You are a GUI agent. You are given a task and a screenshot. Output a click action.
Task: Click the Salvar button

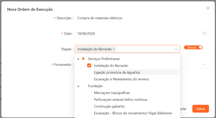click(201, 109)
